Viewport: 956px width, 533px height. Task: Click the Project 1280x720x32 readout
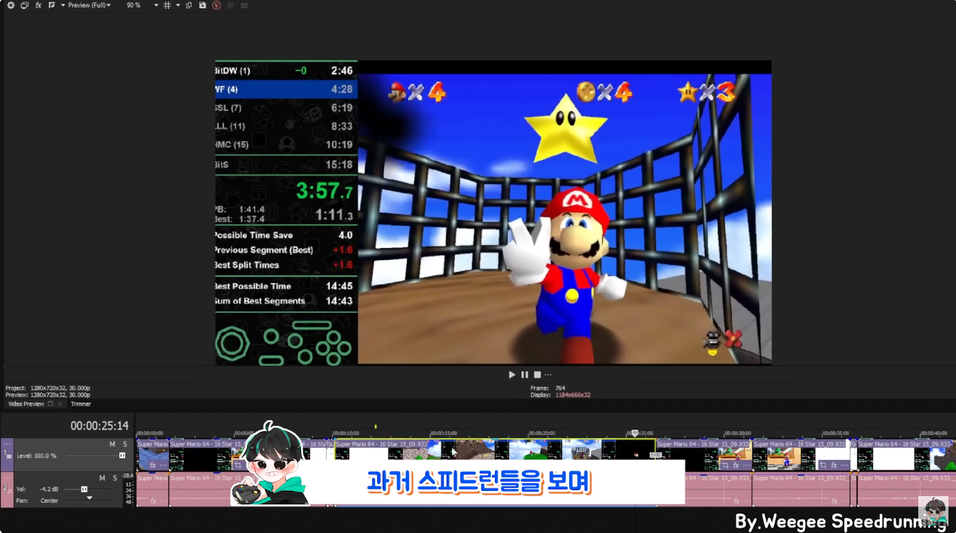click(47, 388)
